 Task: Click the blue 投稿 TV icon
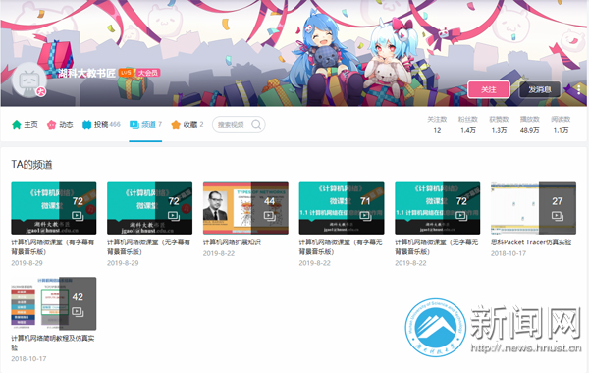click(86, 125)
